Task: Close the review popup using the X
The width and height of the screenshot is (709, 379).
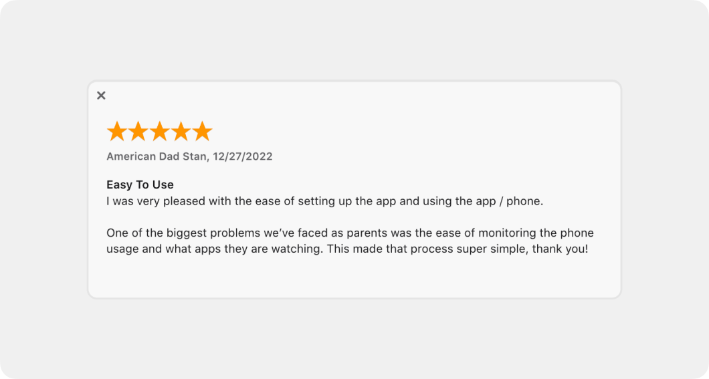Action: [101, 96]
